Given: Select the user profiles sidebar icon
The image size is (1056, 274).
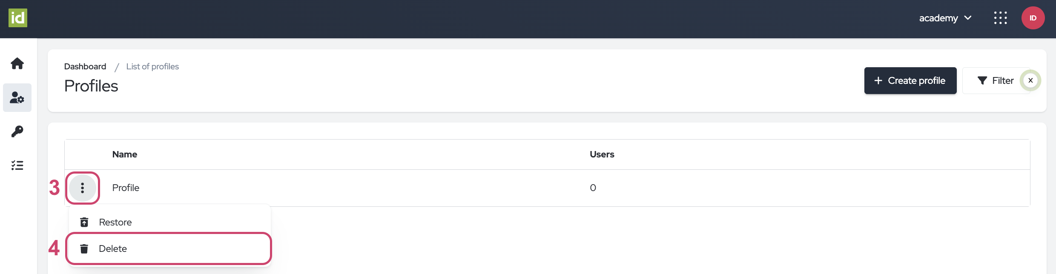Looking at the screenshot, I should (x=17, y=98).
